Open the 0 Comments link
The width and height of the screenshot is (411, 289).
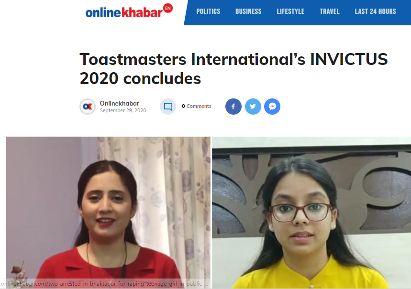(197, 106)
